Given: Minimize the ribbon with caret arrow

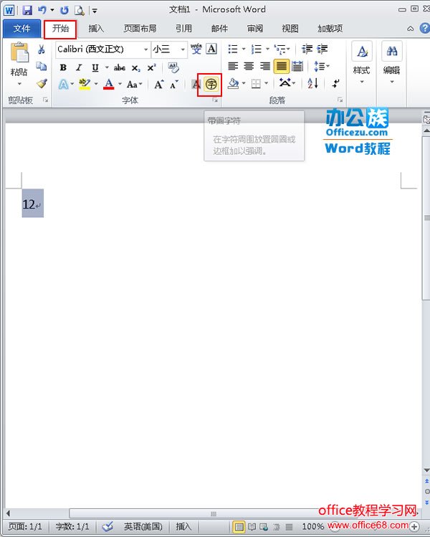Looking at the screenshot, I should 410,29.
